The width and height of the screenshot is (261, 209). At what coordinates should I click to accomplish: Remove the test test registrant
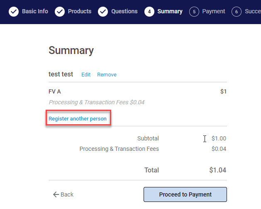[x=107, y=75]
